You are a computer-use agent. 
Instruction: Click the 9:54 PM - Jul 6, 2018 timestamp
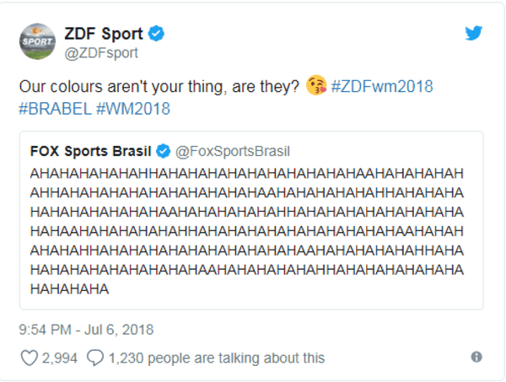coord(86,330)
